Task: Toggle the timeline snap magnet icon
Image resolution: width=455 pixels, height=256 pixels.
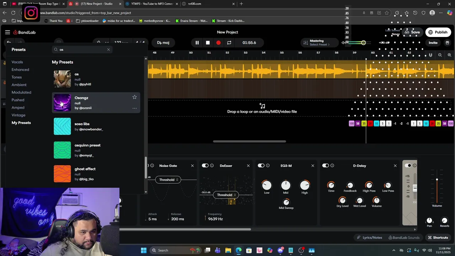Action: point(430,55)
